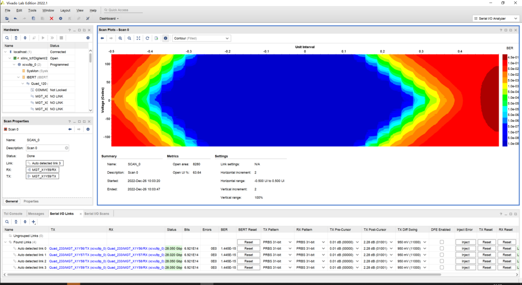The height and width of the screenshot is (285, 522).
Task: Export the scan plot to file
Action: click(156, 38)
